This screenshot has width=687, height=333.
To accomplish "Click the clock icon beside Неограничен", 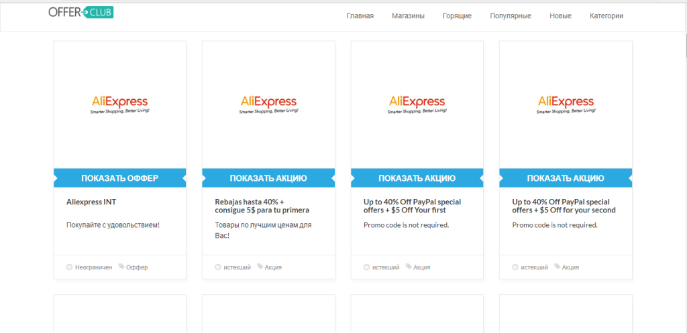I will (69, 267).
